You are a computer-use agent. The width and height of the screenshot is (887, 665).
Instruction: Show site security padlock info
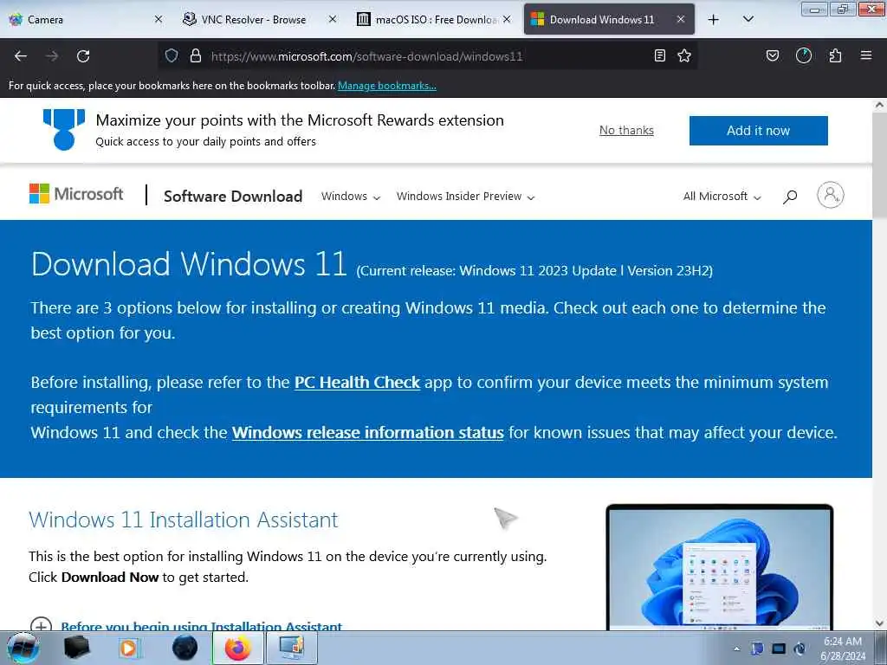[x=196, y=55]
